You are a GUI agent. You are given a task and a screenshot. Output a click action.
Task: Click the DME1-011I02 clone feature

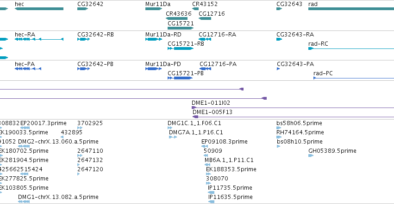point(293,108)
